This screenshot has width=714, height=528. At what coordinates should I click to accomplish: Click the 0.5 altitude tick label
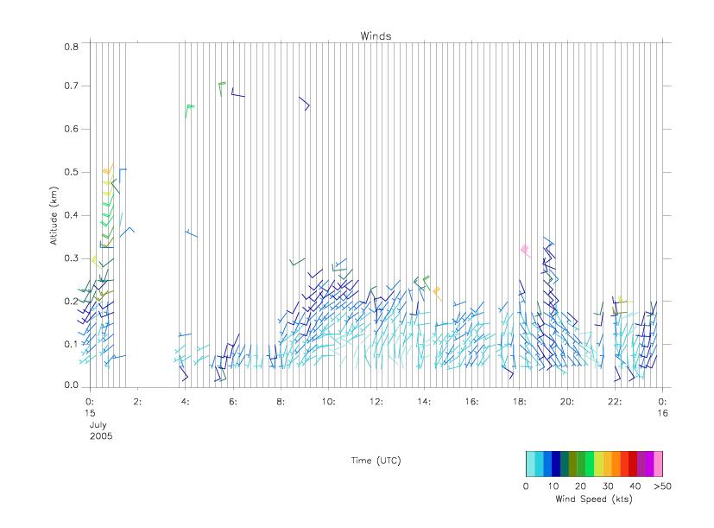(71, 172)
